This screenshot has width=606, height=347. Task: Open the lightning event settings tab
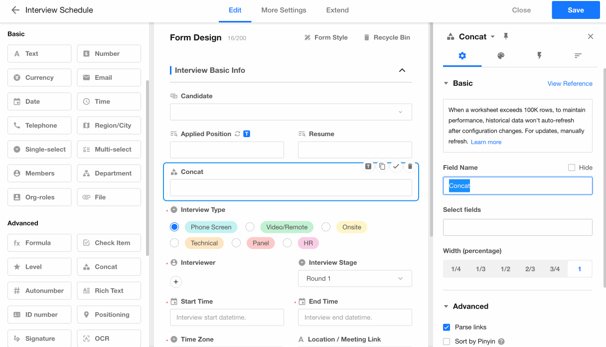539,56
